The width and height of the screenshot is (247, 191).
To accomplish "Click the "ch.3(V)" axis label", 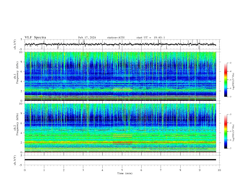I will tap(15, 160).
